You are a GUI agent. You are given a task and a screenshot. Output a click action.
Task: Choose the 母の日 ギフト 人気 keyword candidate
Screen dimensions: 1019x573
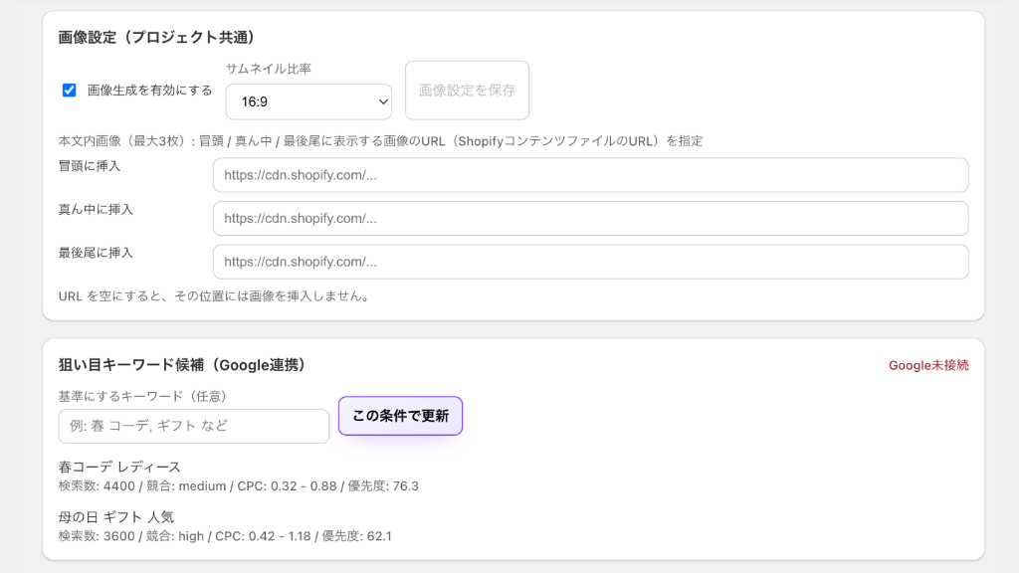116,517
